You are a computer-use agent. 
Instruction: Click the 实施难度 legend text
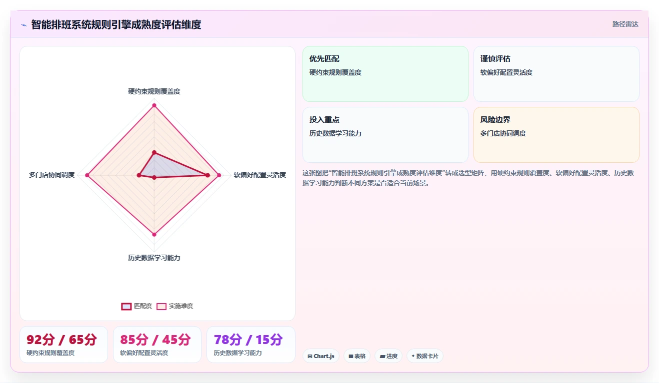pyautogui.click(x=181, y=306)
